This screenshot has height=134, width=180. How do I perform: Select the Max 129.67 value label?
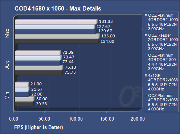(105, 31)
